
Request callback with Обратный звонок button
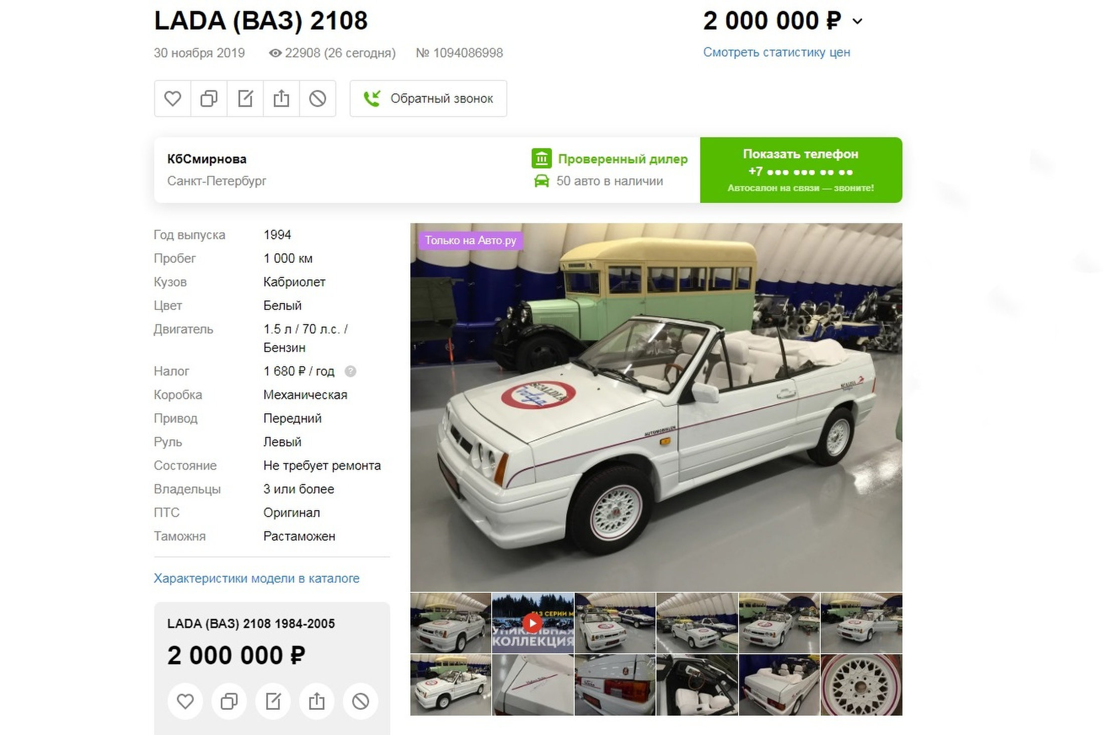coord(428,99)
